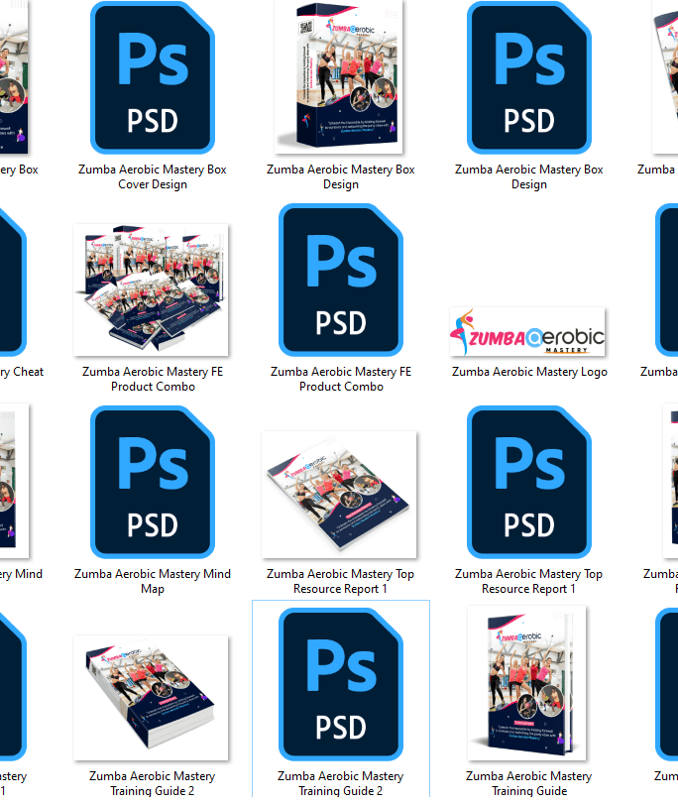Screen dimensions: 678x804
Task: Click the Box Design name under the image thumbnail
Action: click(341, 176)
